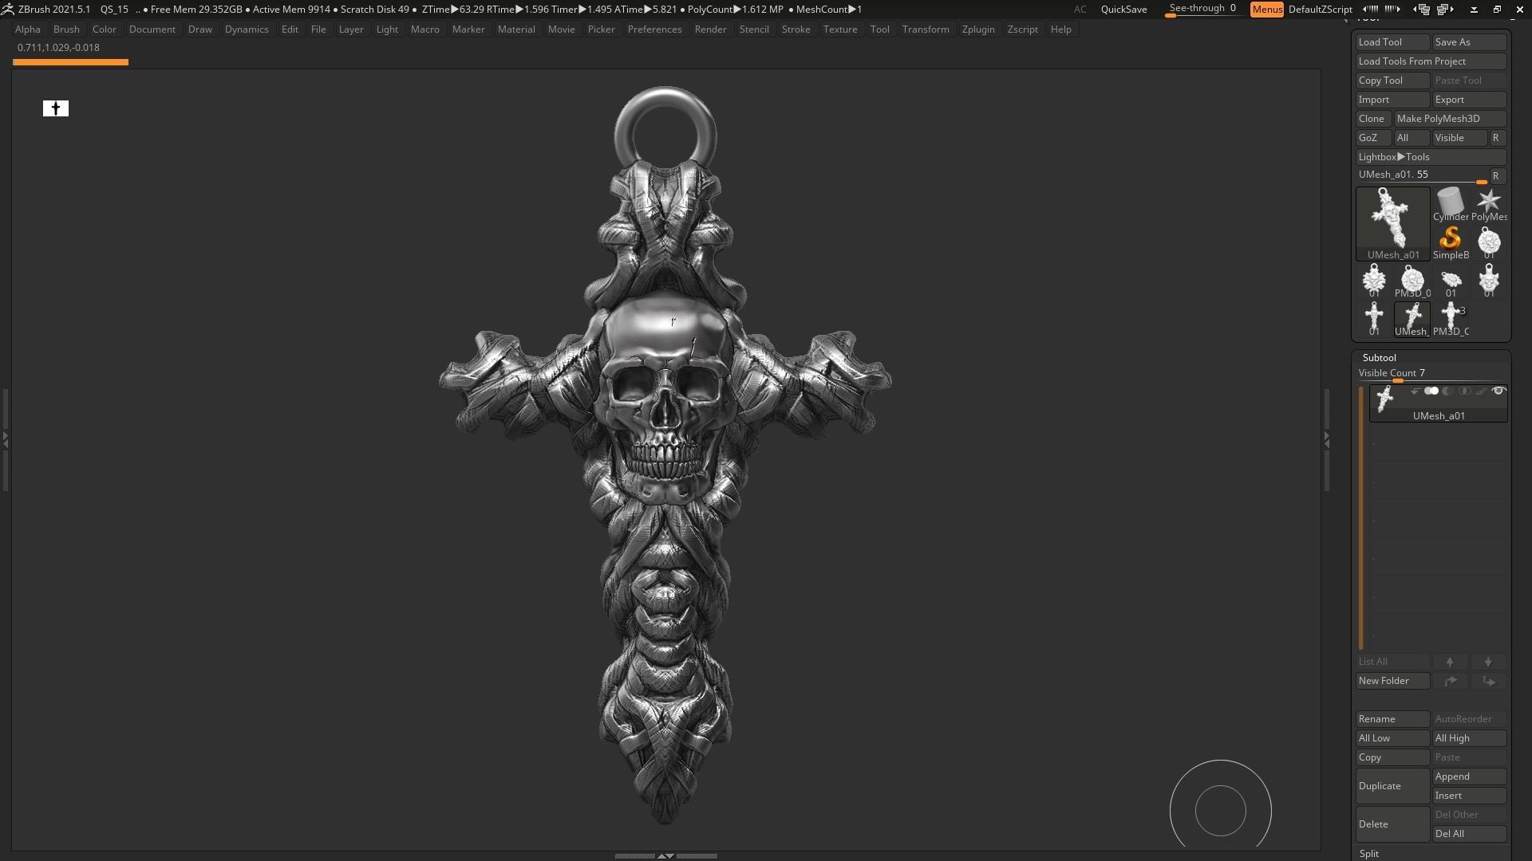Screen dimensions: 1532x861
Task: Adjust the UMesh_a01 tool item slider
Action: (1421, 175)
